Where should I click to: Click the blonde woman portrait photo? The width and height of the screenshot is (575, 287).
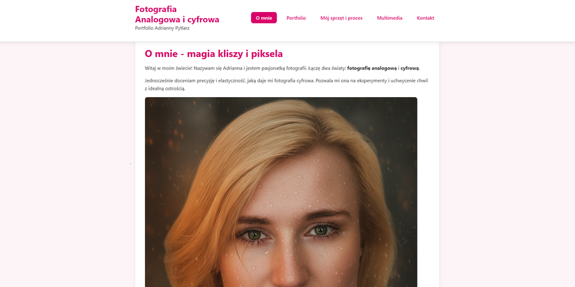[281, 192]
